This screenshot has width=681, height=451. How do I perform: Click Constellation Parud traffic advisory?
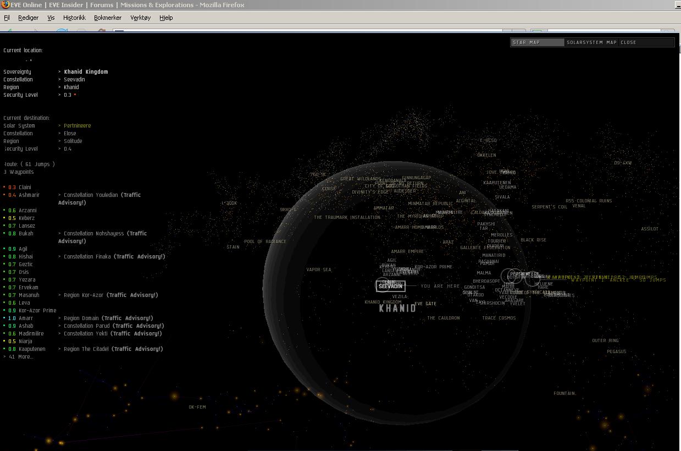pyautogui.click(x=113, y=326)
